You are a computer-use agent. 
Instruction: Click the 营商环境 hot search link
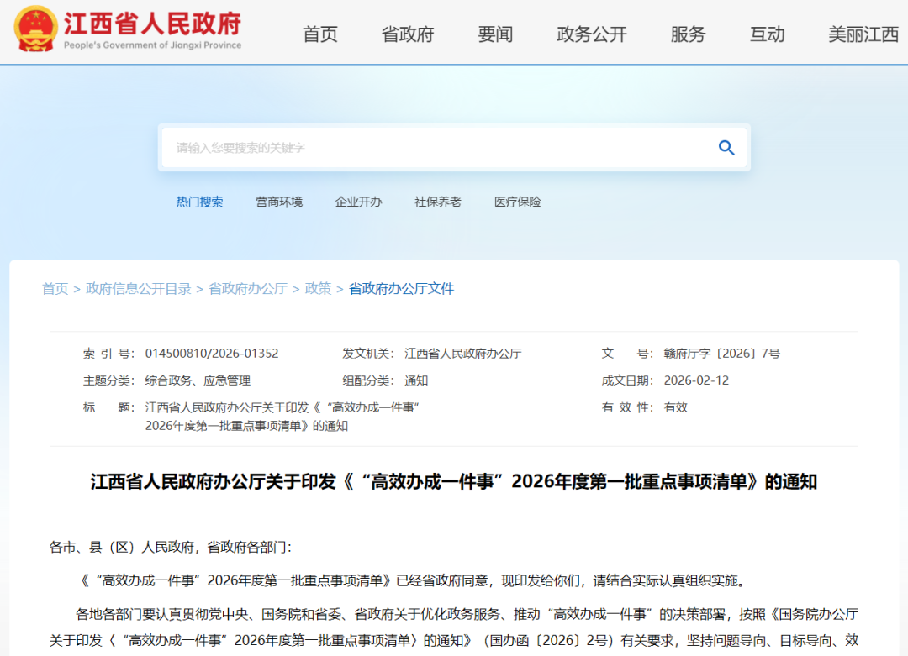tap(280, 202)
